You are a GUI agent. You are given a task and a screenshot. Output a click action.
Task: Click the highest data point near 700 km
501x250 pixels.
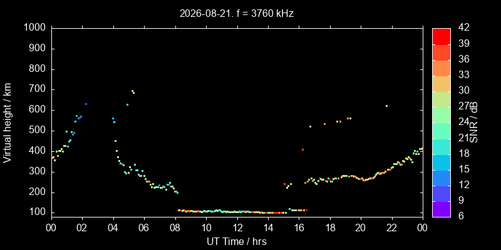(x=132, y=91)
